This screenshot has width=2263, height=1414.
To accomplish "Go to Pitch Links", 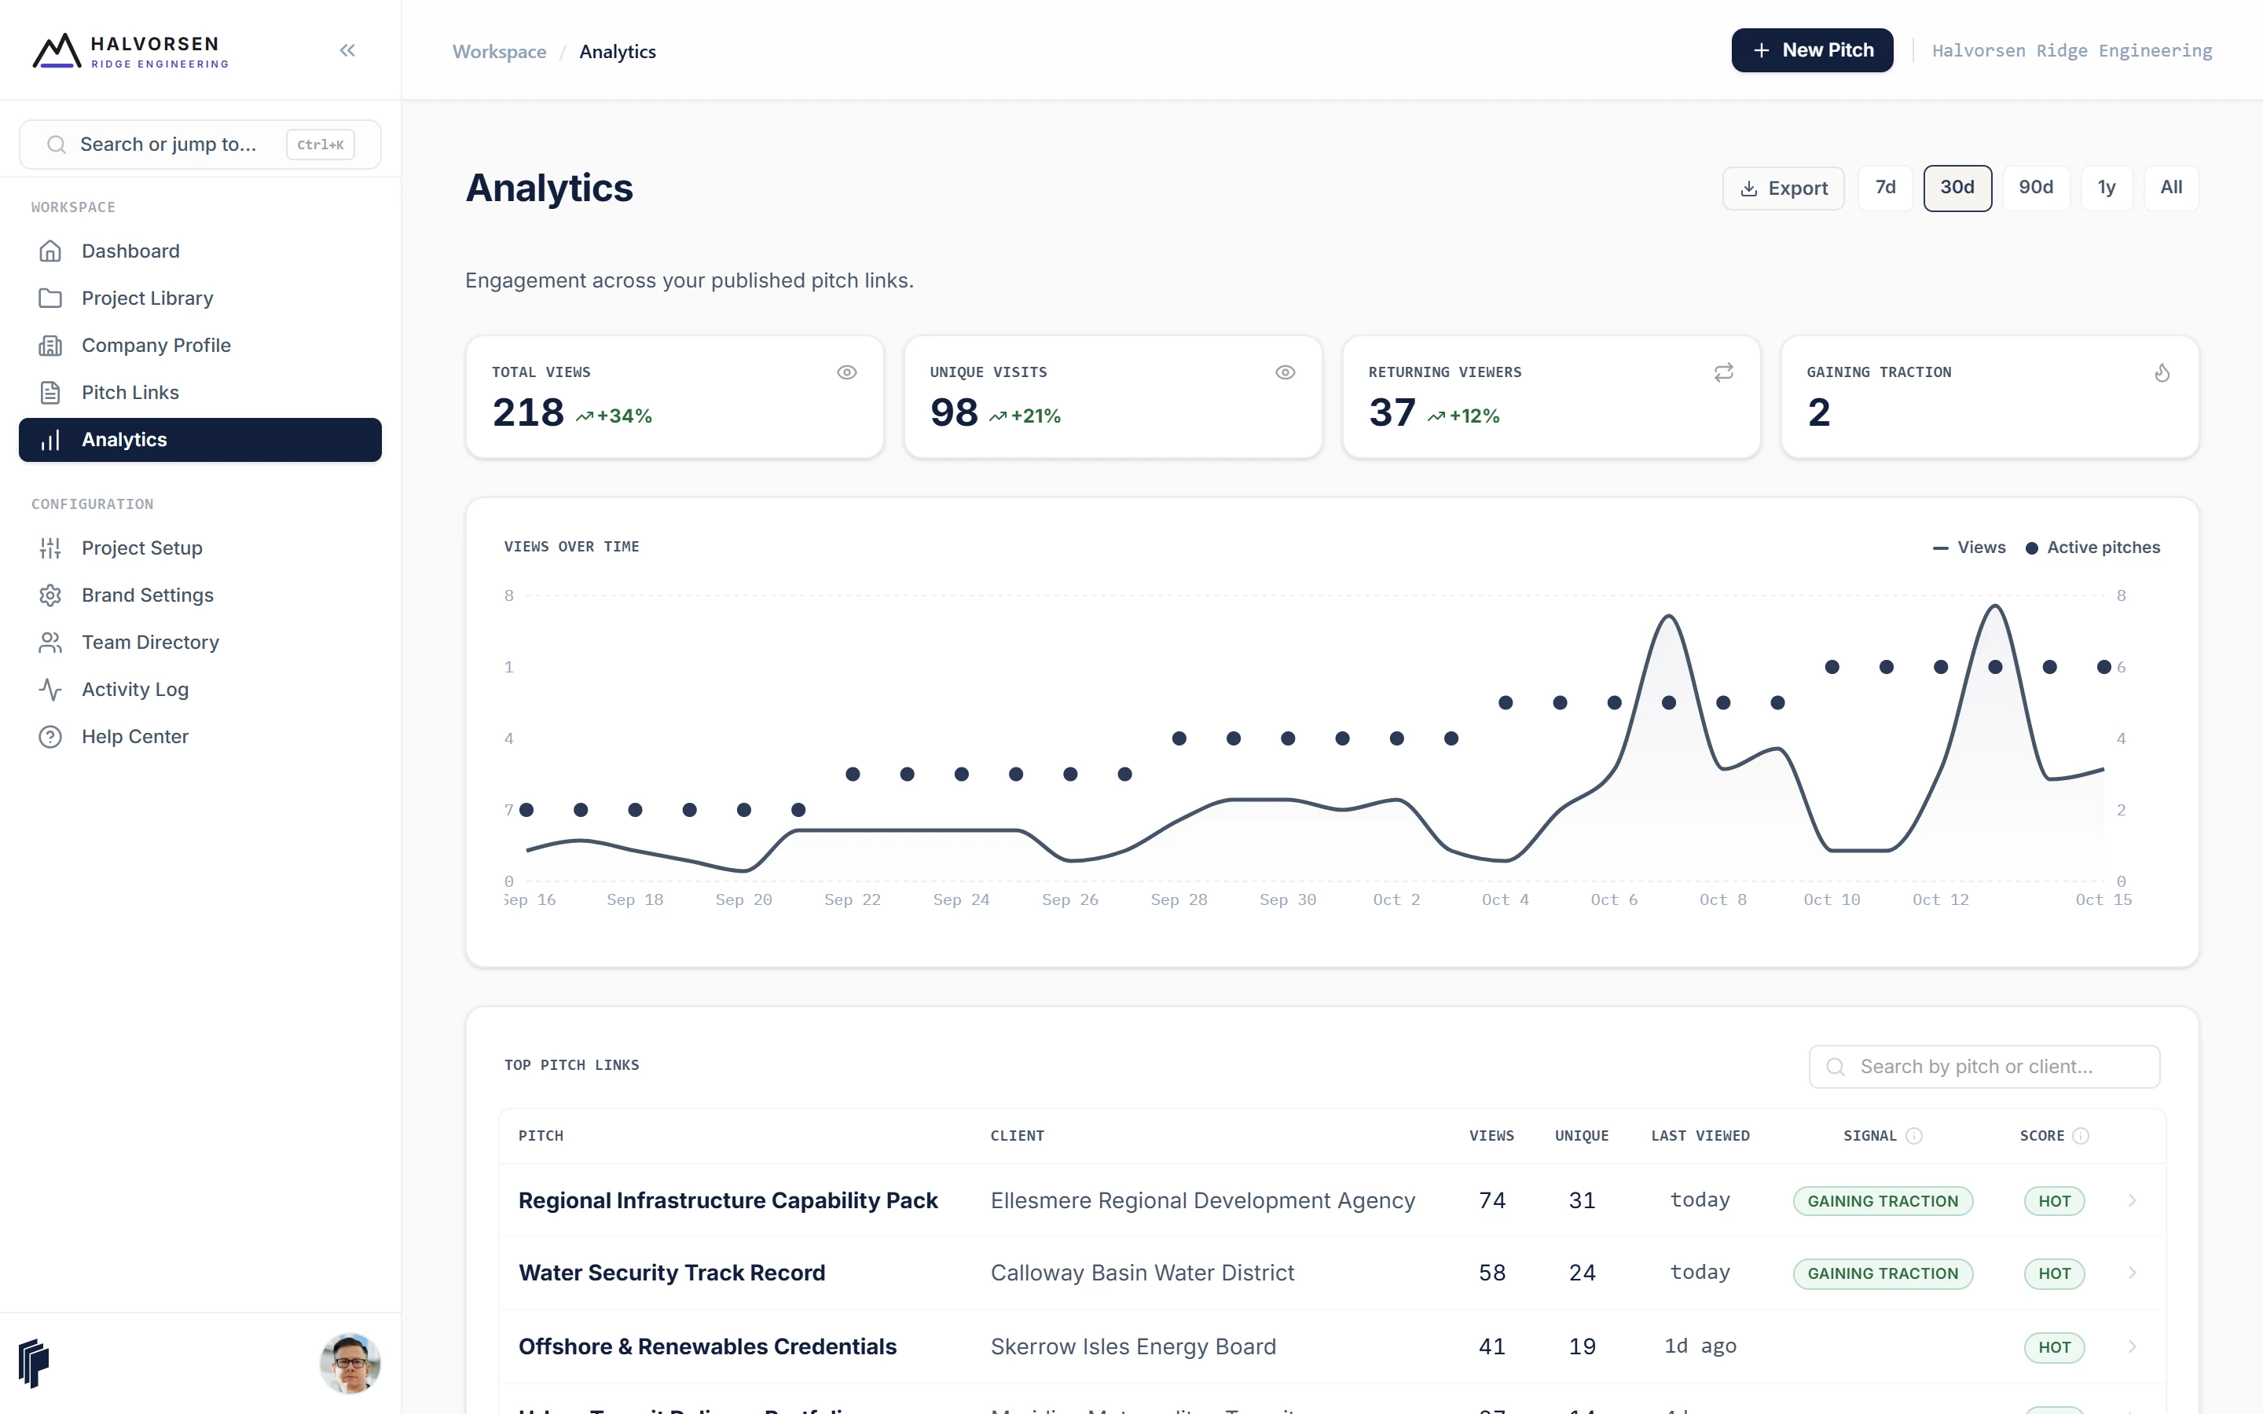I will pos(200,393).
